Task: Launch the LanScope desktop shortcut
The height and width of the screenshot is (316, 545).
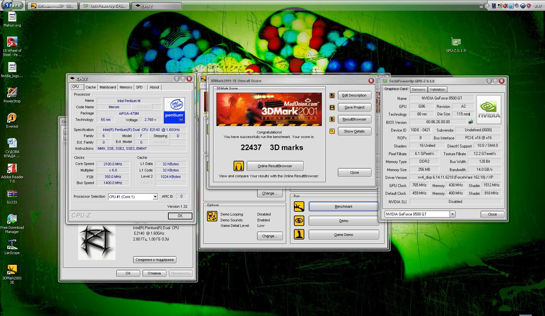Action: [x=12, y=247]
